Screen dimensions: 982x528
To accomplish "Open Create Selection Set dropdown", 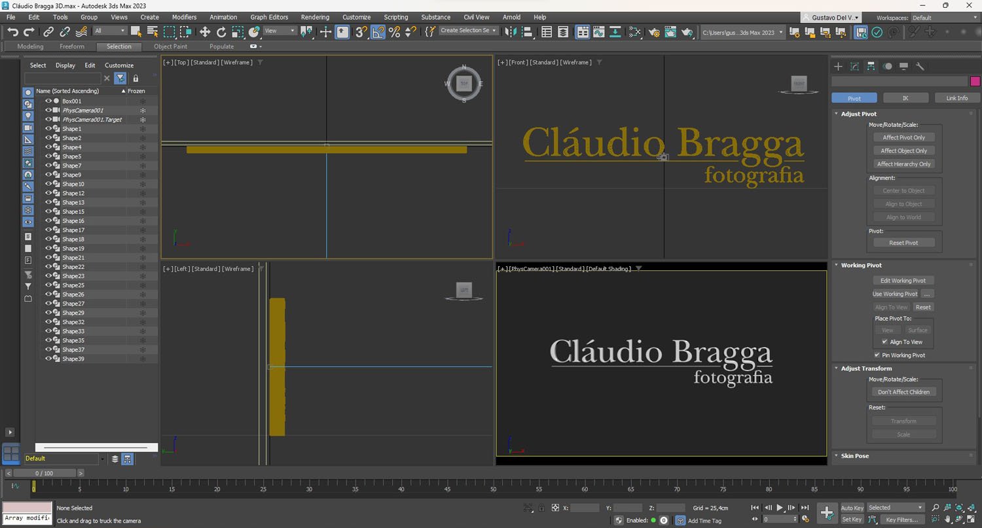I will tap(468, 31).
